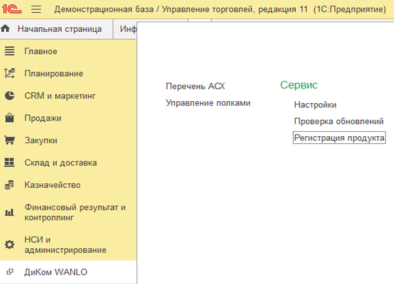Open the Перечень АСХ link
Screen dimensions: 394x284
point(195,86)
